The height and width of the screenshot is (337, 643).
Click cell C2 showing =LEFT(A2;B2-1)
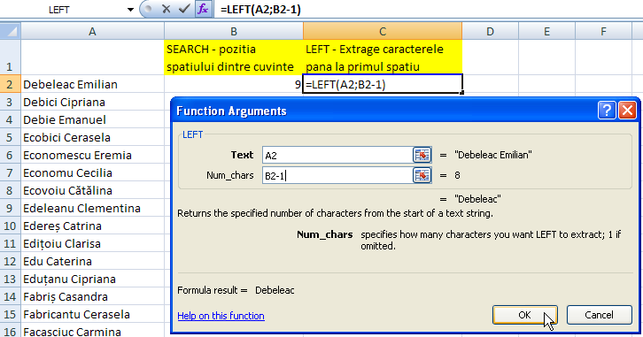383,84
